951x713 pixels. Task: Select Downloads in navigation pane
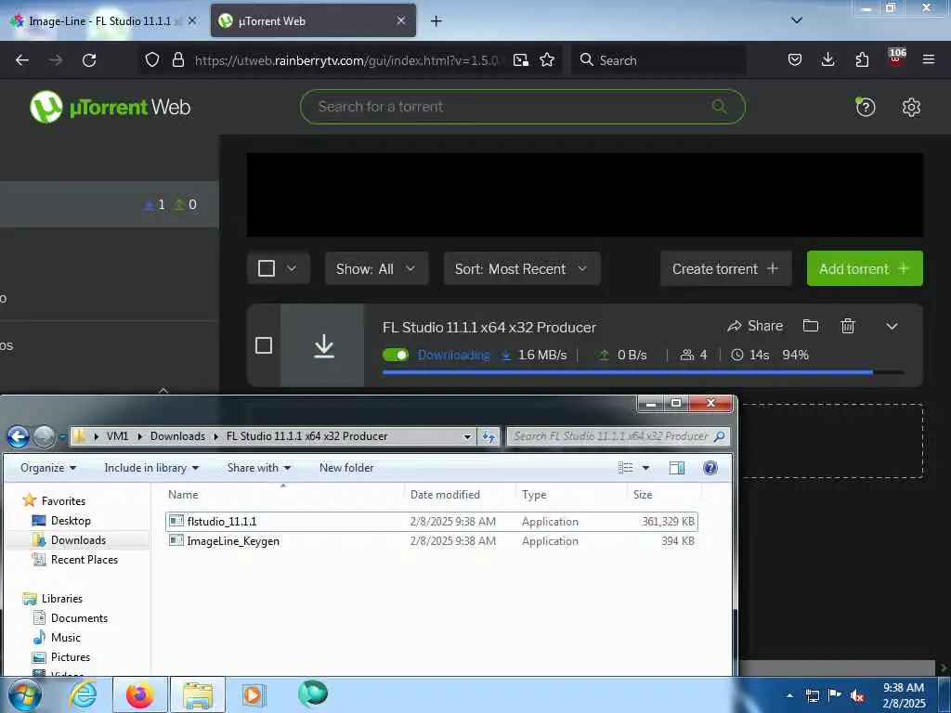[x=78, y=539]
